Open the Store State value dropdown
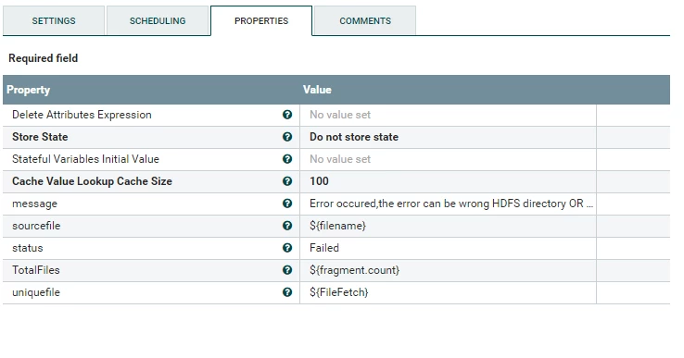 click(x=448, y=137)
